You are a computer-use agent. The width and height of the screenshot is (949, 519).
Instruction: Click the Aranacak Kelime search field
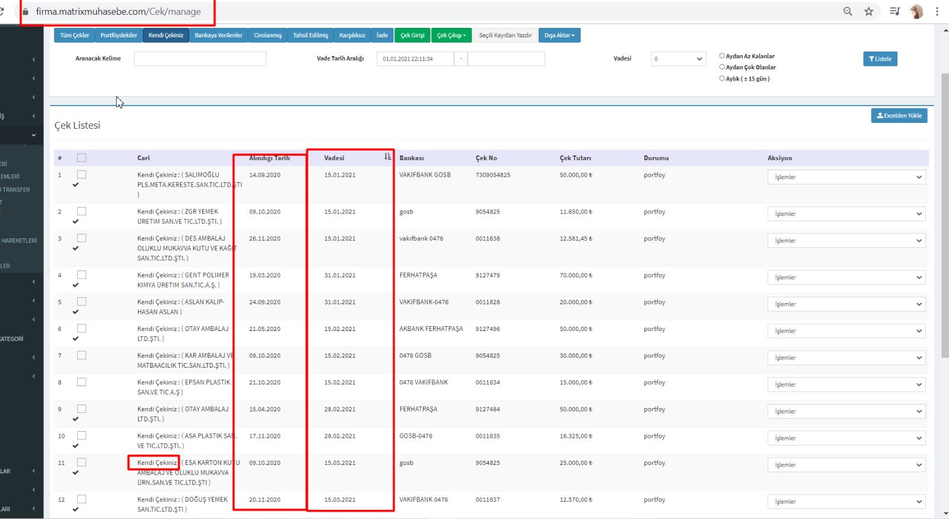click(x=200, y=59)
